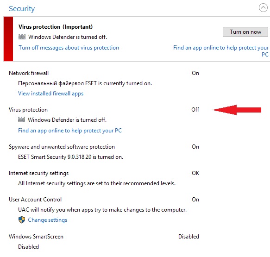The width and height of the screenshot is (270, 257).
Task: Click the red arrow pointing at Off
Action: (x=237, y=110)
